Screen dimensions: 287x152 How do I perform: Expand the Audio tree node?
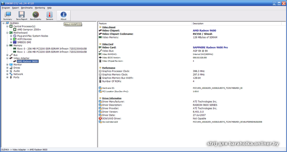point(7,71)
